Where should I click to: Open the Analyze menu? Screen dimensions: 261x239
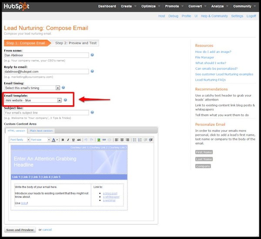click(220, 6)
